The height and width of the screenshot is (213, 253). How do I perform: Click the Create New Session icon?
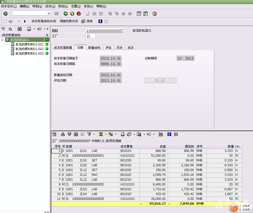(x=139, y=14)
